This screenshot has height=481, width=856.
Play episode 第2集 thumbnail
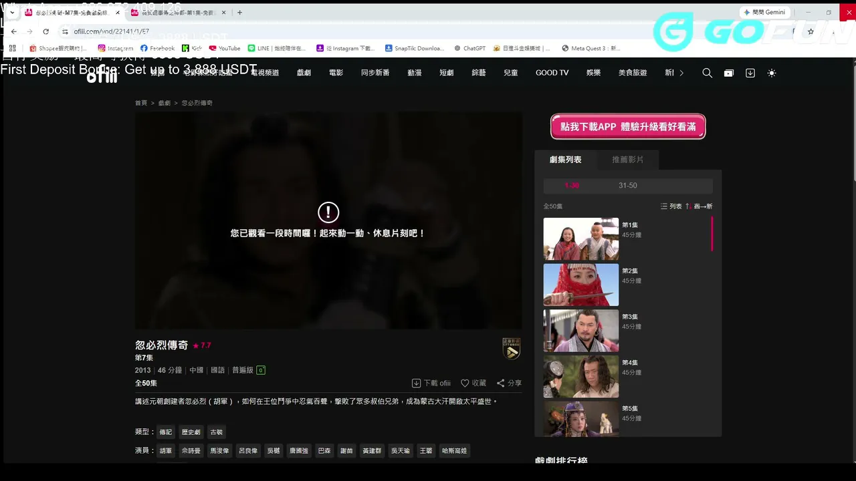tap(580, 285)
